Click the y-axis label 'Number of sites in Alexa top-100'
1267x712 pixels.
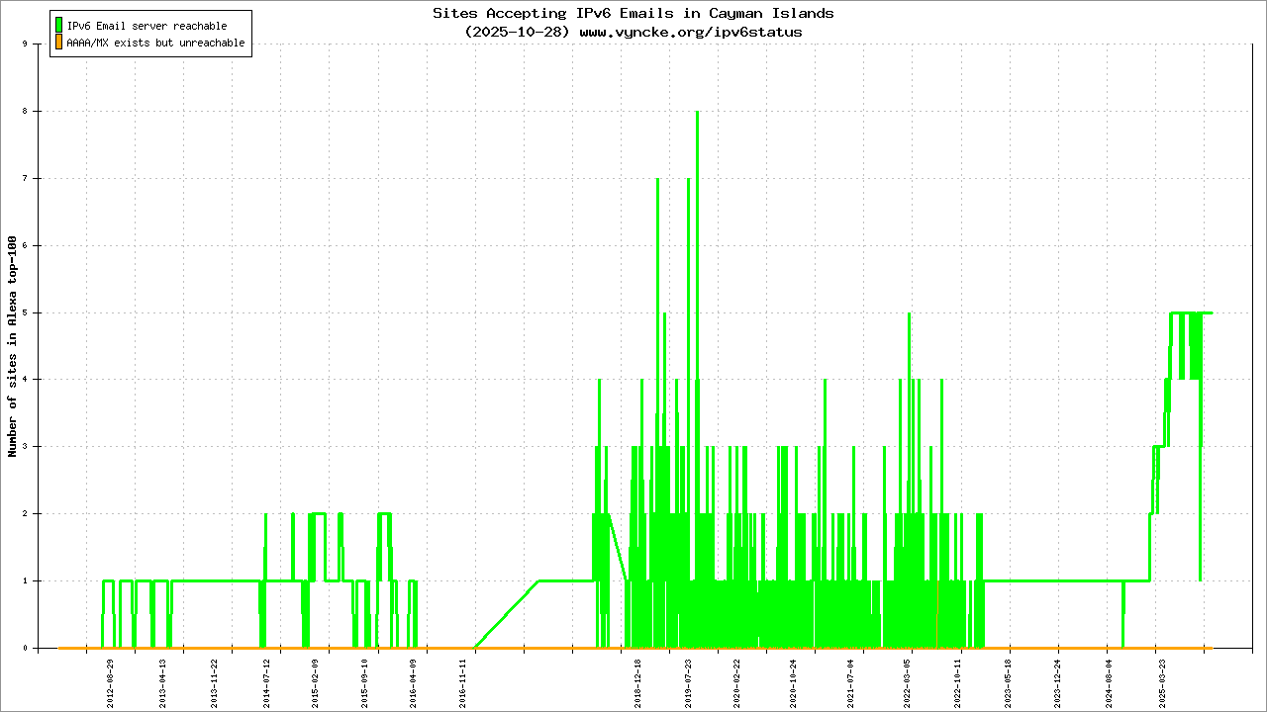coord(13,346)
